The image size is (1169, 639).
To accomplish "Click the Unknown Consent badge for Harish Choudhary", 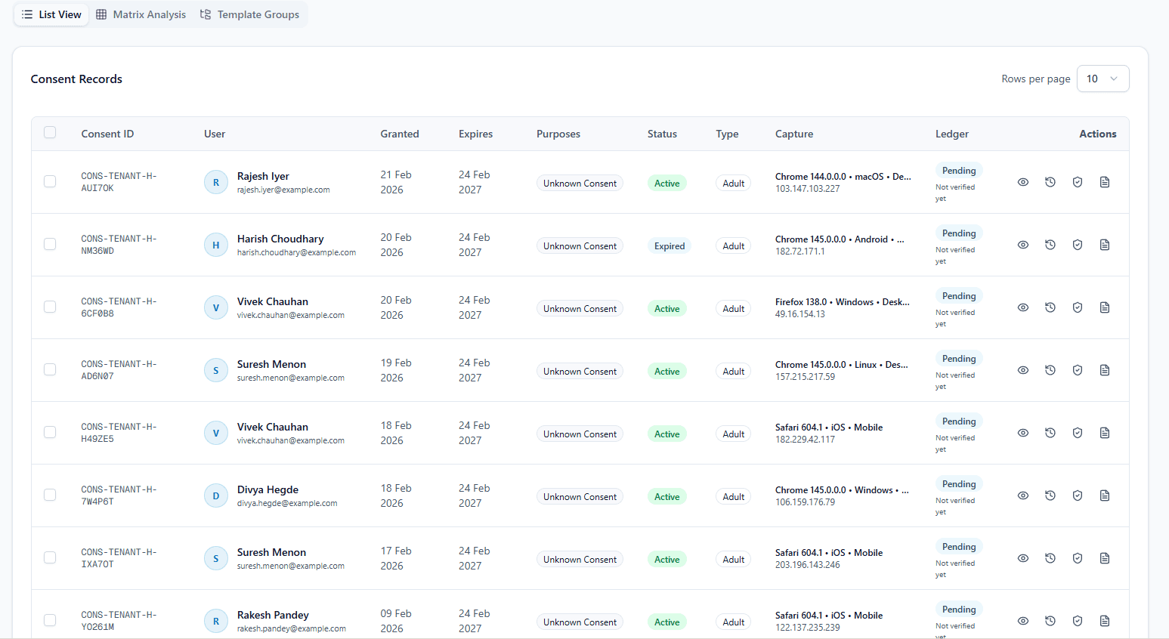I will [x=580, y=245].
